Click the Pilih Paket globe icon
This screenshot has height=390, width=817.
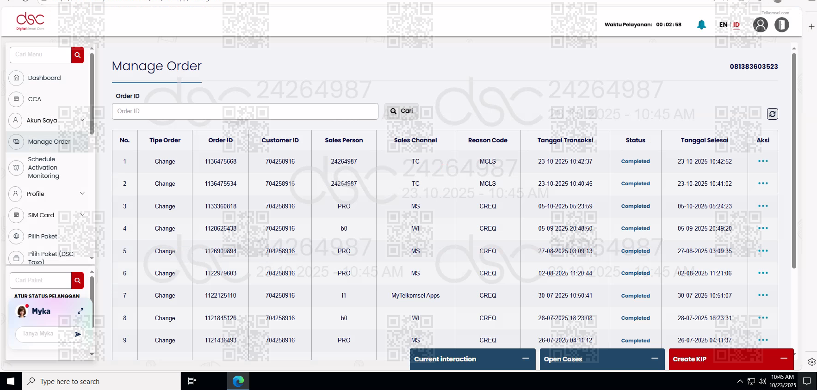(16, 236)
